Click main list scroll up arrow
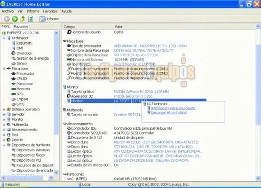The height and width of the screenshot is (188, 261). click(258, 27)
